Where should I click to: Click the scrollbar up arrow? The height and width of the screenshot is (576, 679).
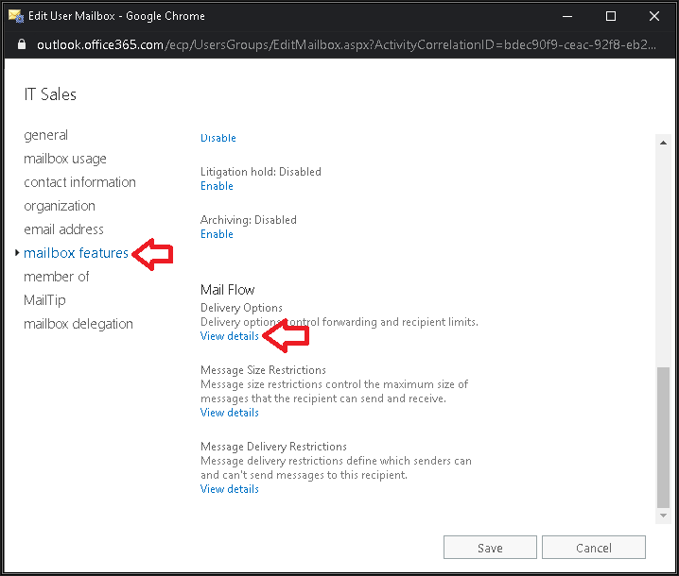[663, 143]
